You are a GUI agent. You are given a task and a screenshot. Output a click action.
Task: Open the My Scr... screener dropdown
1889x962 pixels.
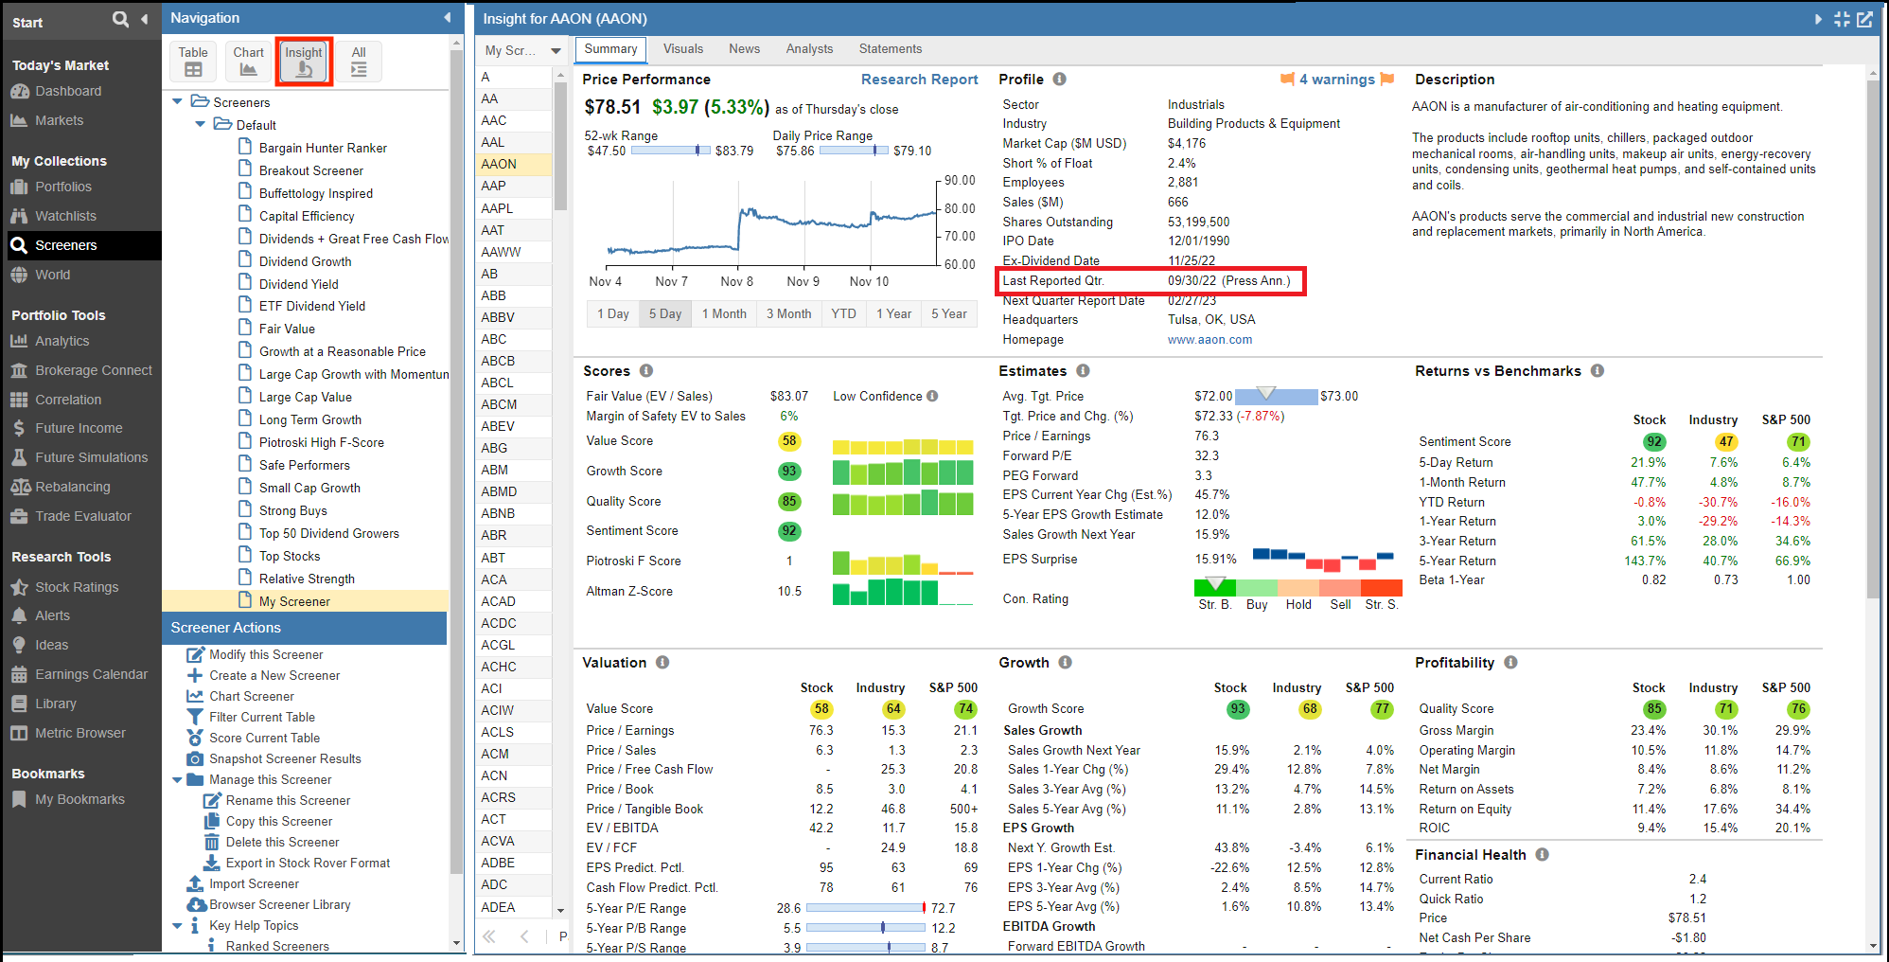pos(522,50)
